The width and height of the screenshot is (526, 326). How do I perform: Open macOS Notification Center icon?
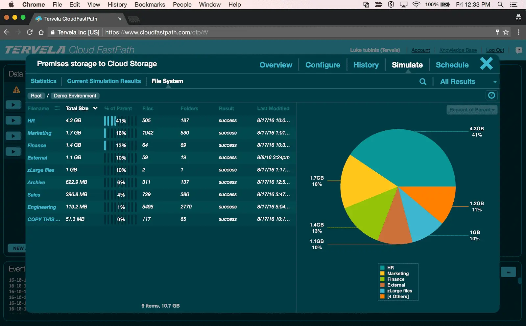pyautogui.click(x=513, y=5)
